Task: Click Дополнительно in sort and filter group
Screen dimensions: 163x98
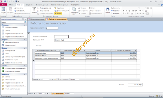Action: (x=62, y=11)
